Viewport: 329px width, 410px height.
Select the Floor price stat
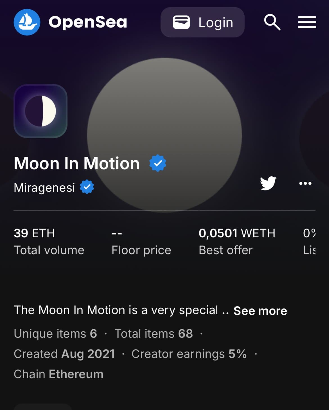(141, 242)
